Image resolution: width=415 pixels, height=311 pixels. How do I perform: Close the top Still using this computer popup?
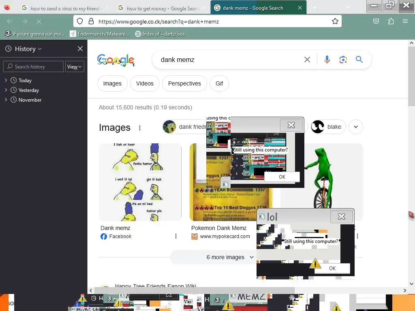pos(291,125)
